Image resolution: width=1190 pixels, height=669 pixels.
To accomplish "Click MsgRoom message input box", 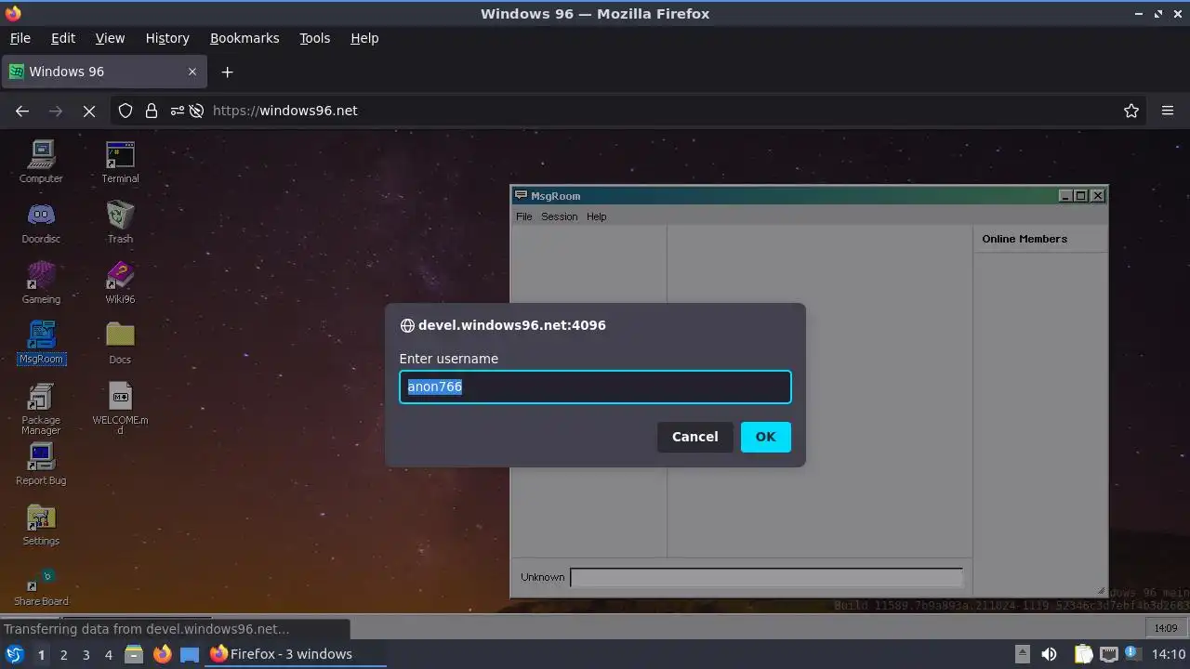I will point(766,577).
